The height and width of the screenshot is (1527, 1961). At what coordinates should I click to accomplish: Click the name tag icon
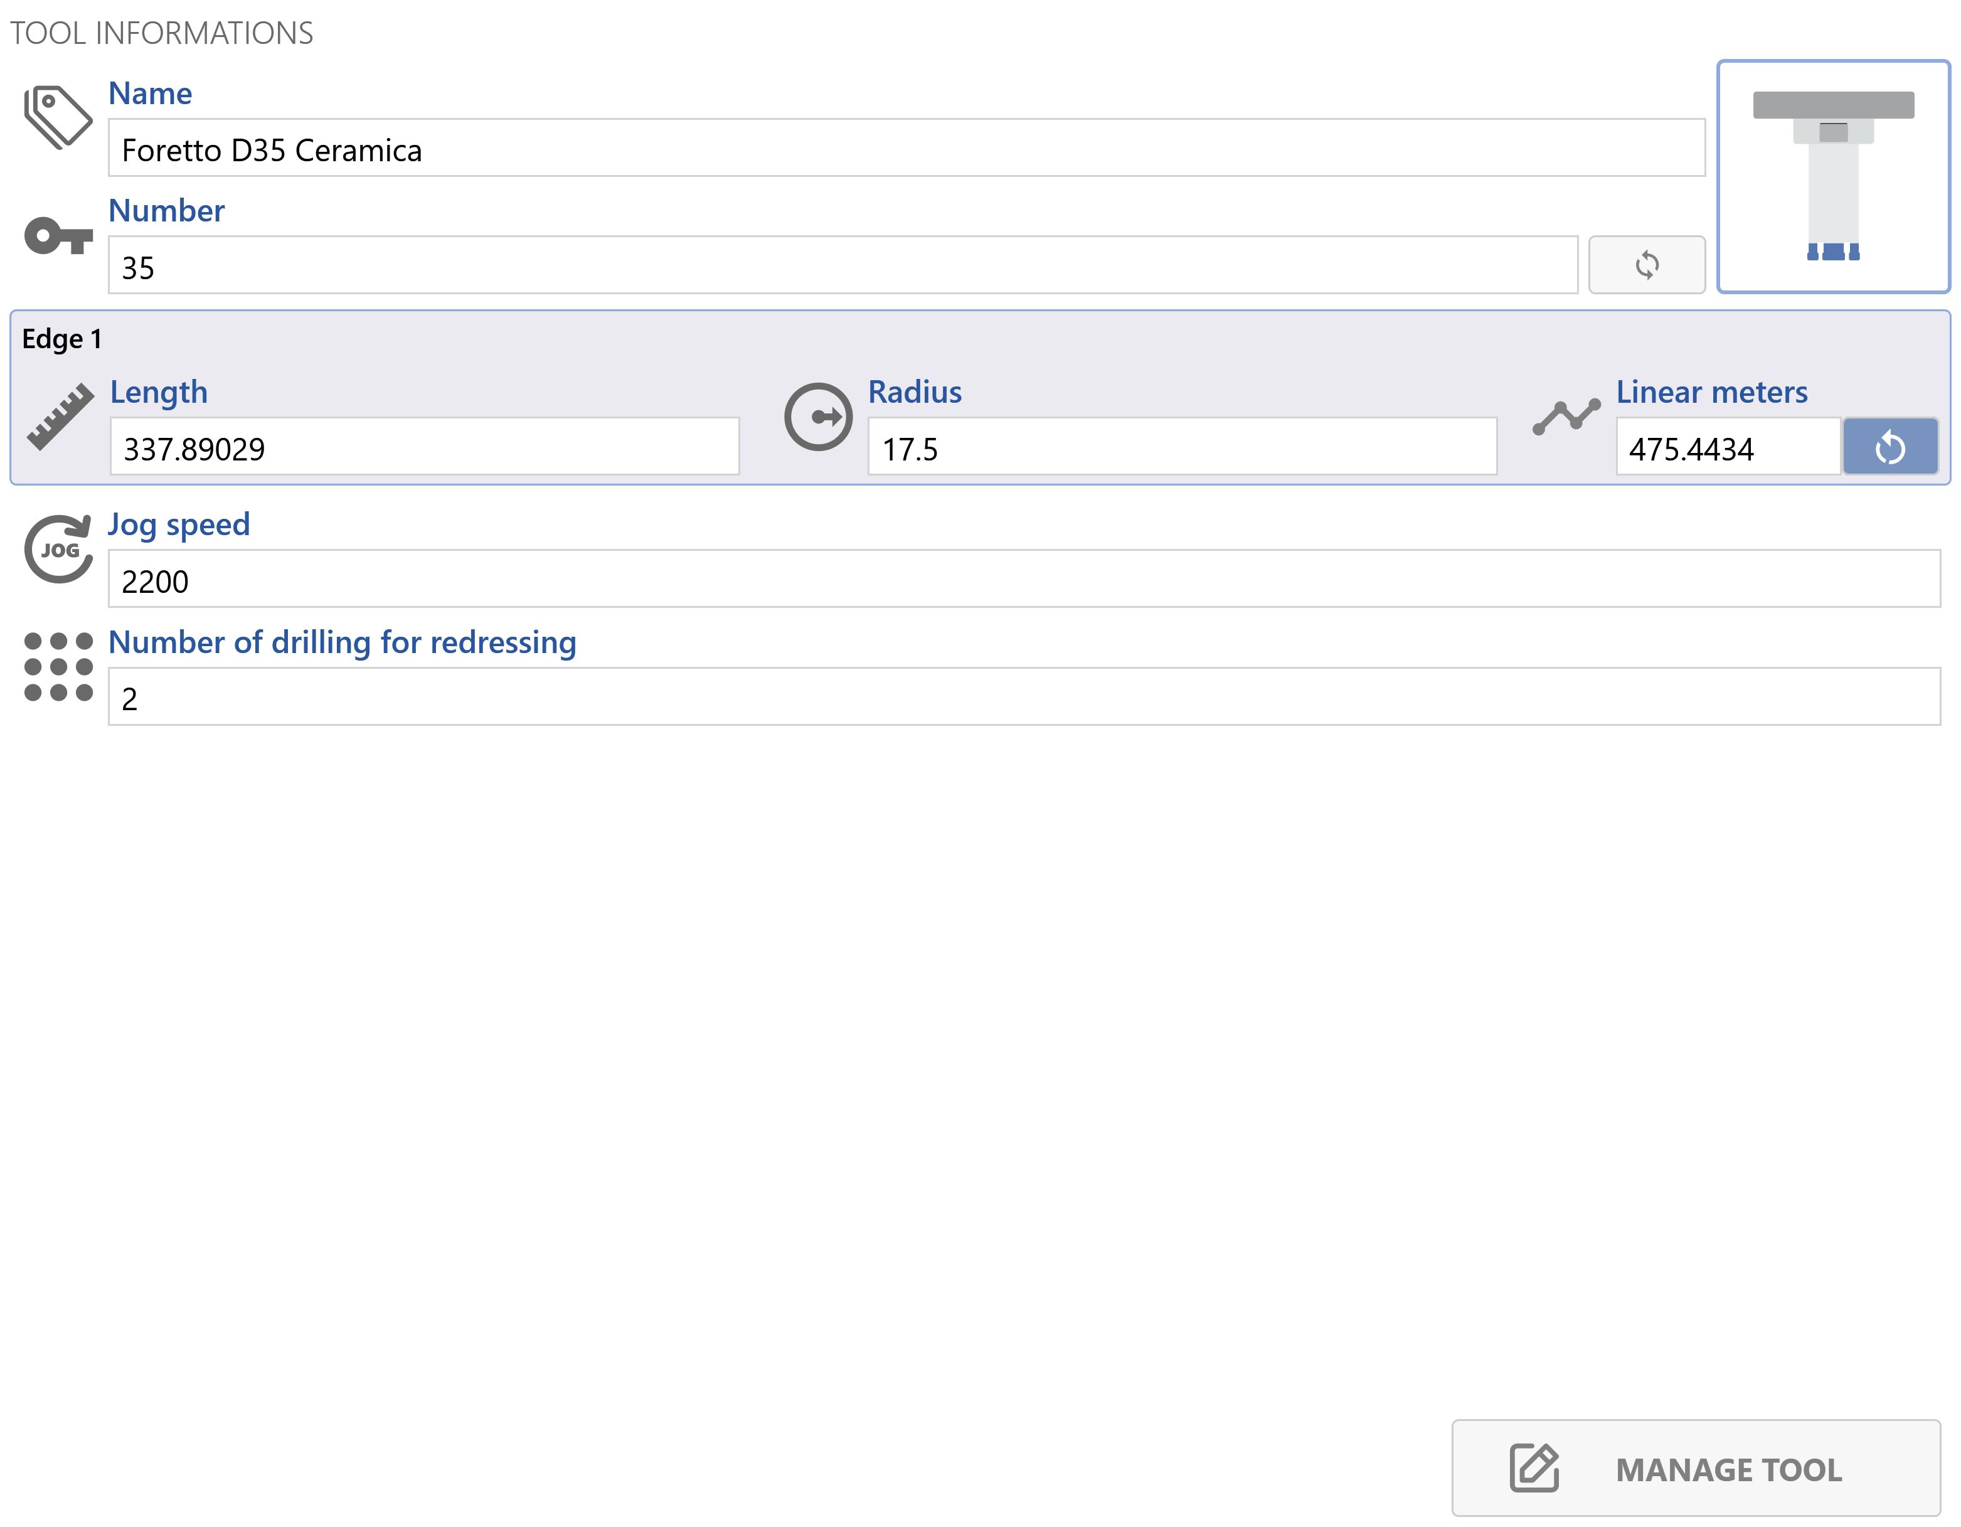tap(58, 117)
